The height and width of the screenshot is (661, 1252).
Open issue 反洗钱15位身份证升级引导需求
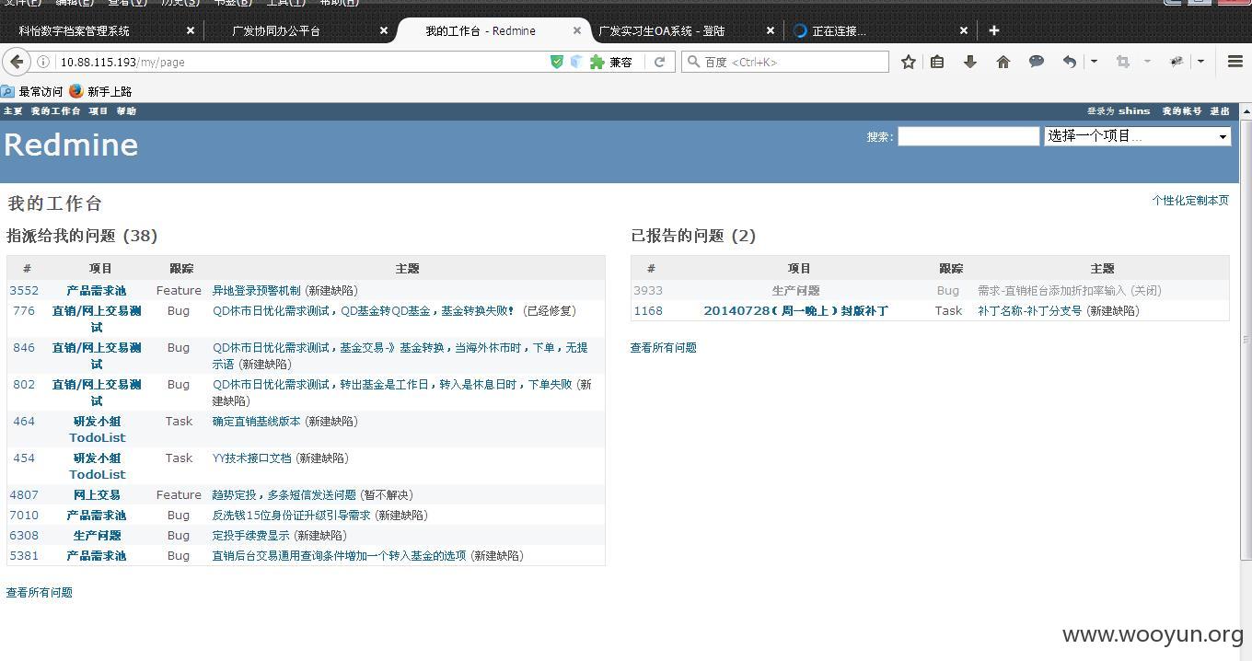pyautogui.click(x=291, y=515)
